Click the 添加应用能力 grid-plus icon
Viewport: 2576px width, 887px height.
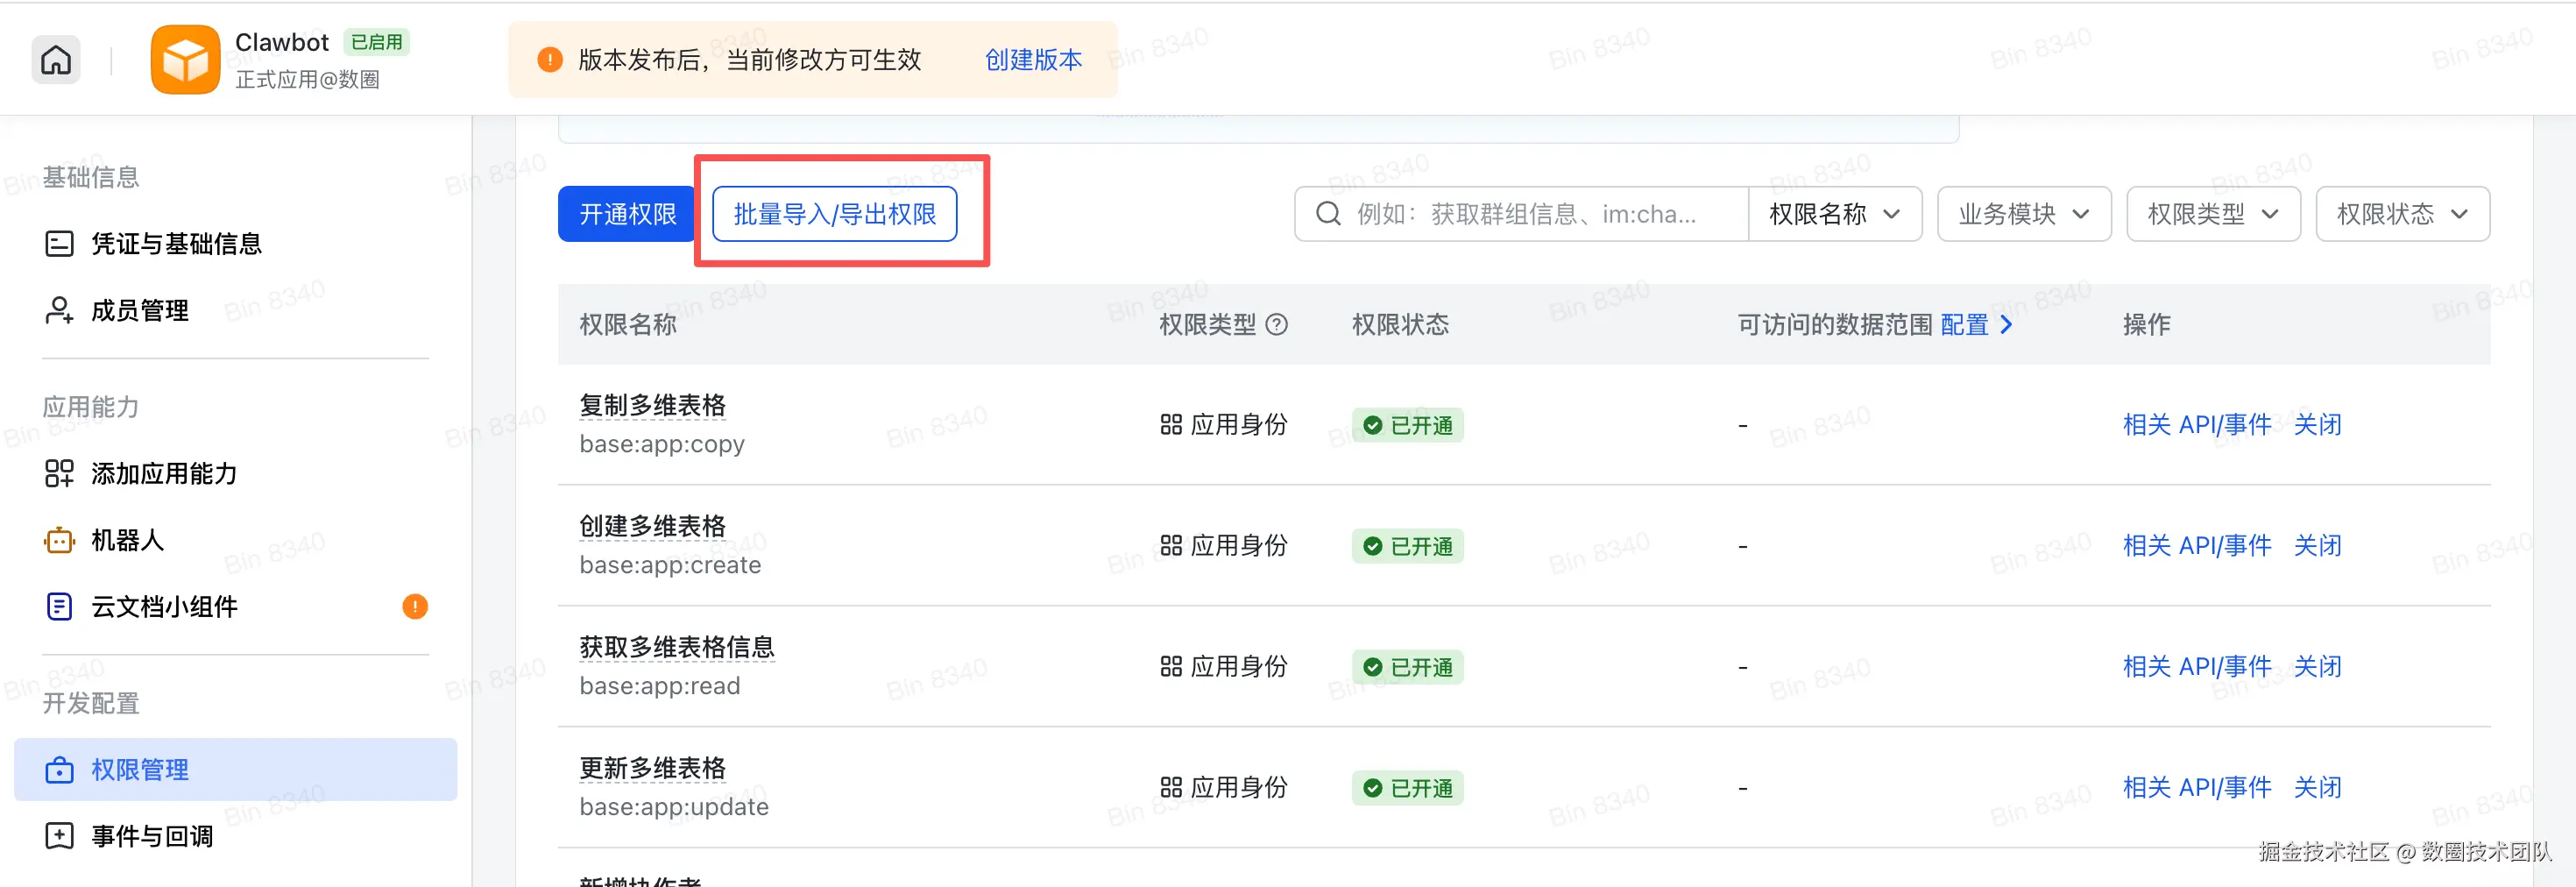click(59, 474)
